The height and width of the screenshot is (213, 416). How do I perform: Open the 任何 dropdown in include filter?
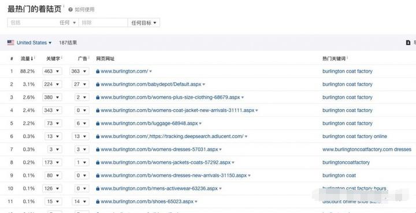pyautogui.click(x=68, y=23)
